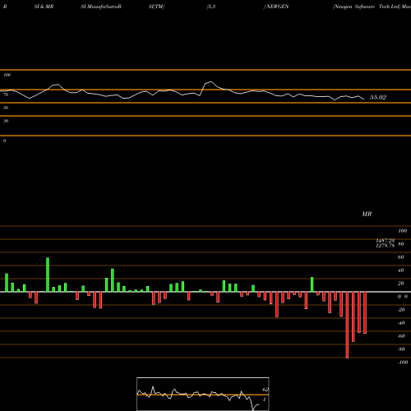Image resolution: width=411 pixels, height=411 pixels.
Task: Click the MR axis label -40
Action: 401,323
